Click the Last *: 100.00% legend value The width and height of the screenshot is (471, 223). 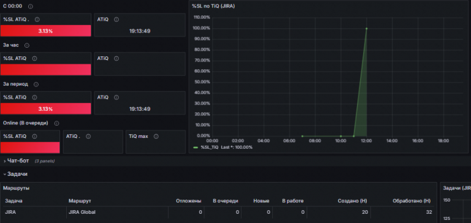click(237, 148)
